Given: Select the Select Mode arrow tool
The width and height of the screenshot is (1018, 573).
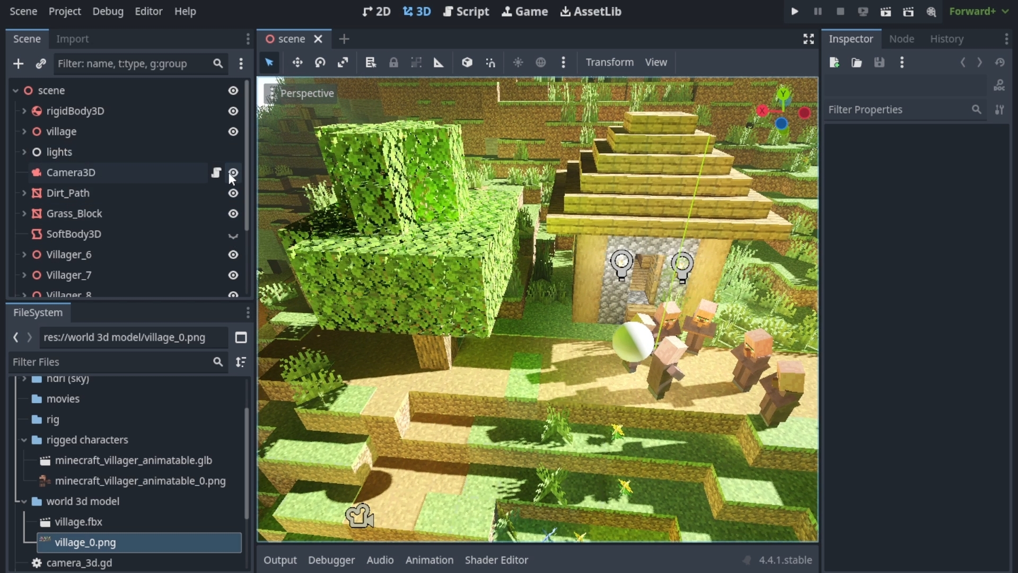Looking at the screenshot, I should (x=269, y=63).
